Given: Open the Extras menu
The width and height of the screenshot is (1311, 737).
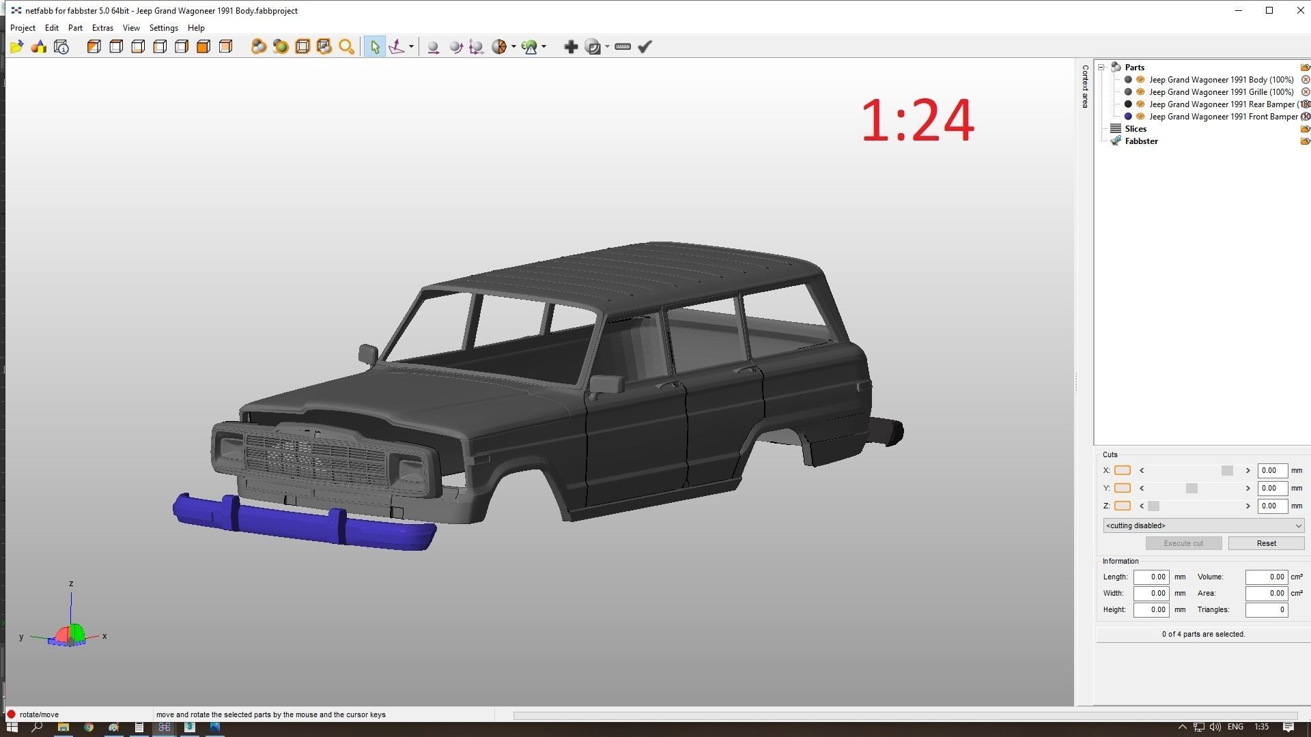Looking at the screenshot, I should point(102,28).
